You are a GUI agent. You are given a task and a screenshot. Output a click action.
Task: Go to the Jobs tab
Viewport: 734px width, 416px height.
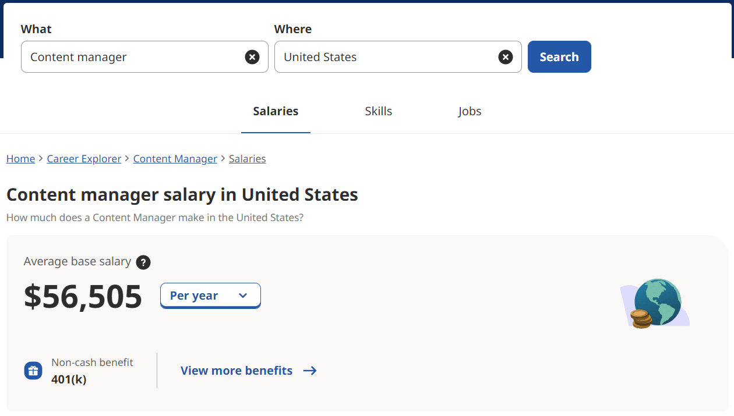pyautogui.click(x=470, y=111)
